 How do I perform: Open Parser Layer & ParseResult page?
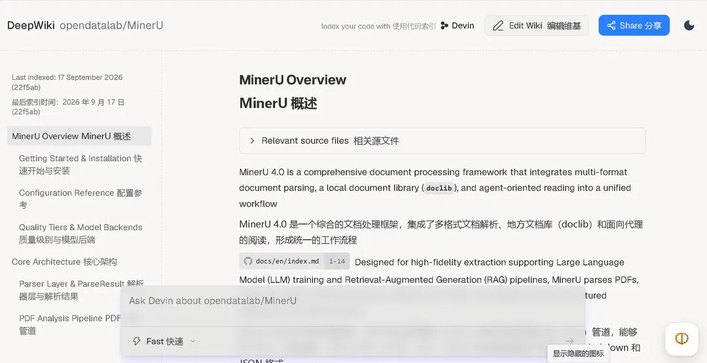[x=81, y=290]
